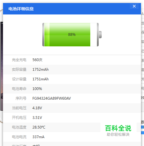Viewport: 144px width, 146px height.
Task: Select serial number FG94324GA89FW60AV
Action: 52,98
